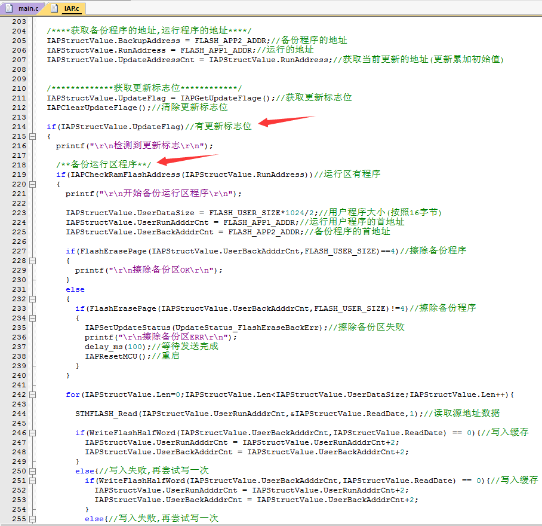Click line number 219 in margin

[19, 175]
